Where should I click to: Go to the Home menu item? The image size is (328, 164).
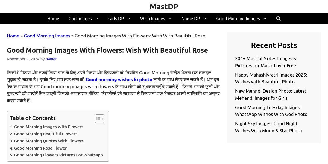point(53,19)
